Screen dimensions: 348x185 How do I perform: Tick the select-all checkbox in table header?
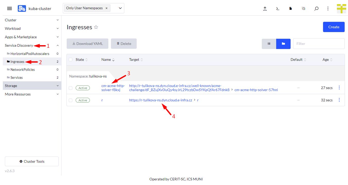(71, 60)
